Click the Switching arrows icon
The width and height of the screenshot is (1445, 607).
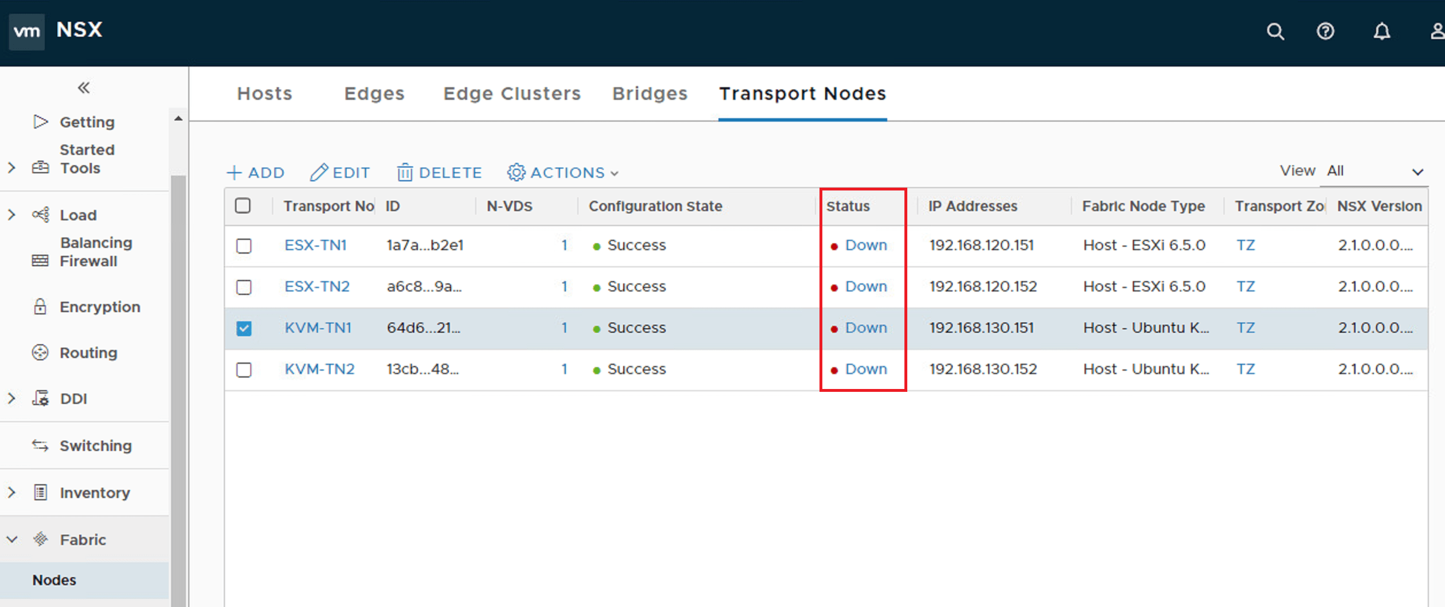(x=40, y=445)
